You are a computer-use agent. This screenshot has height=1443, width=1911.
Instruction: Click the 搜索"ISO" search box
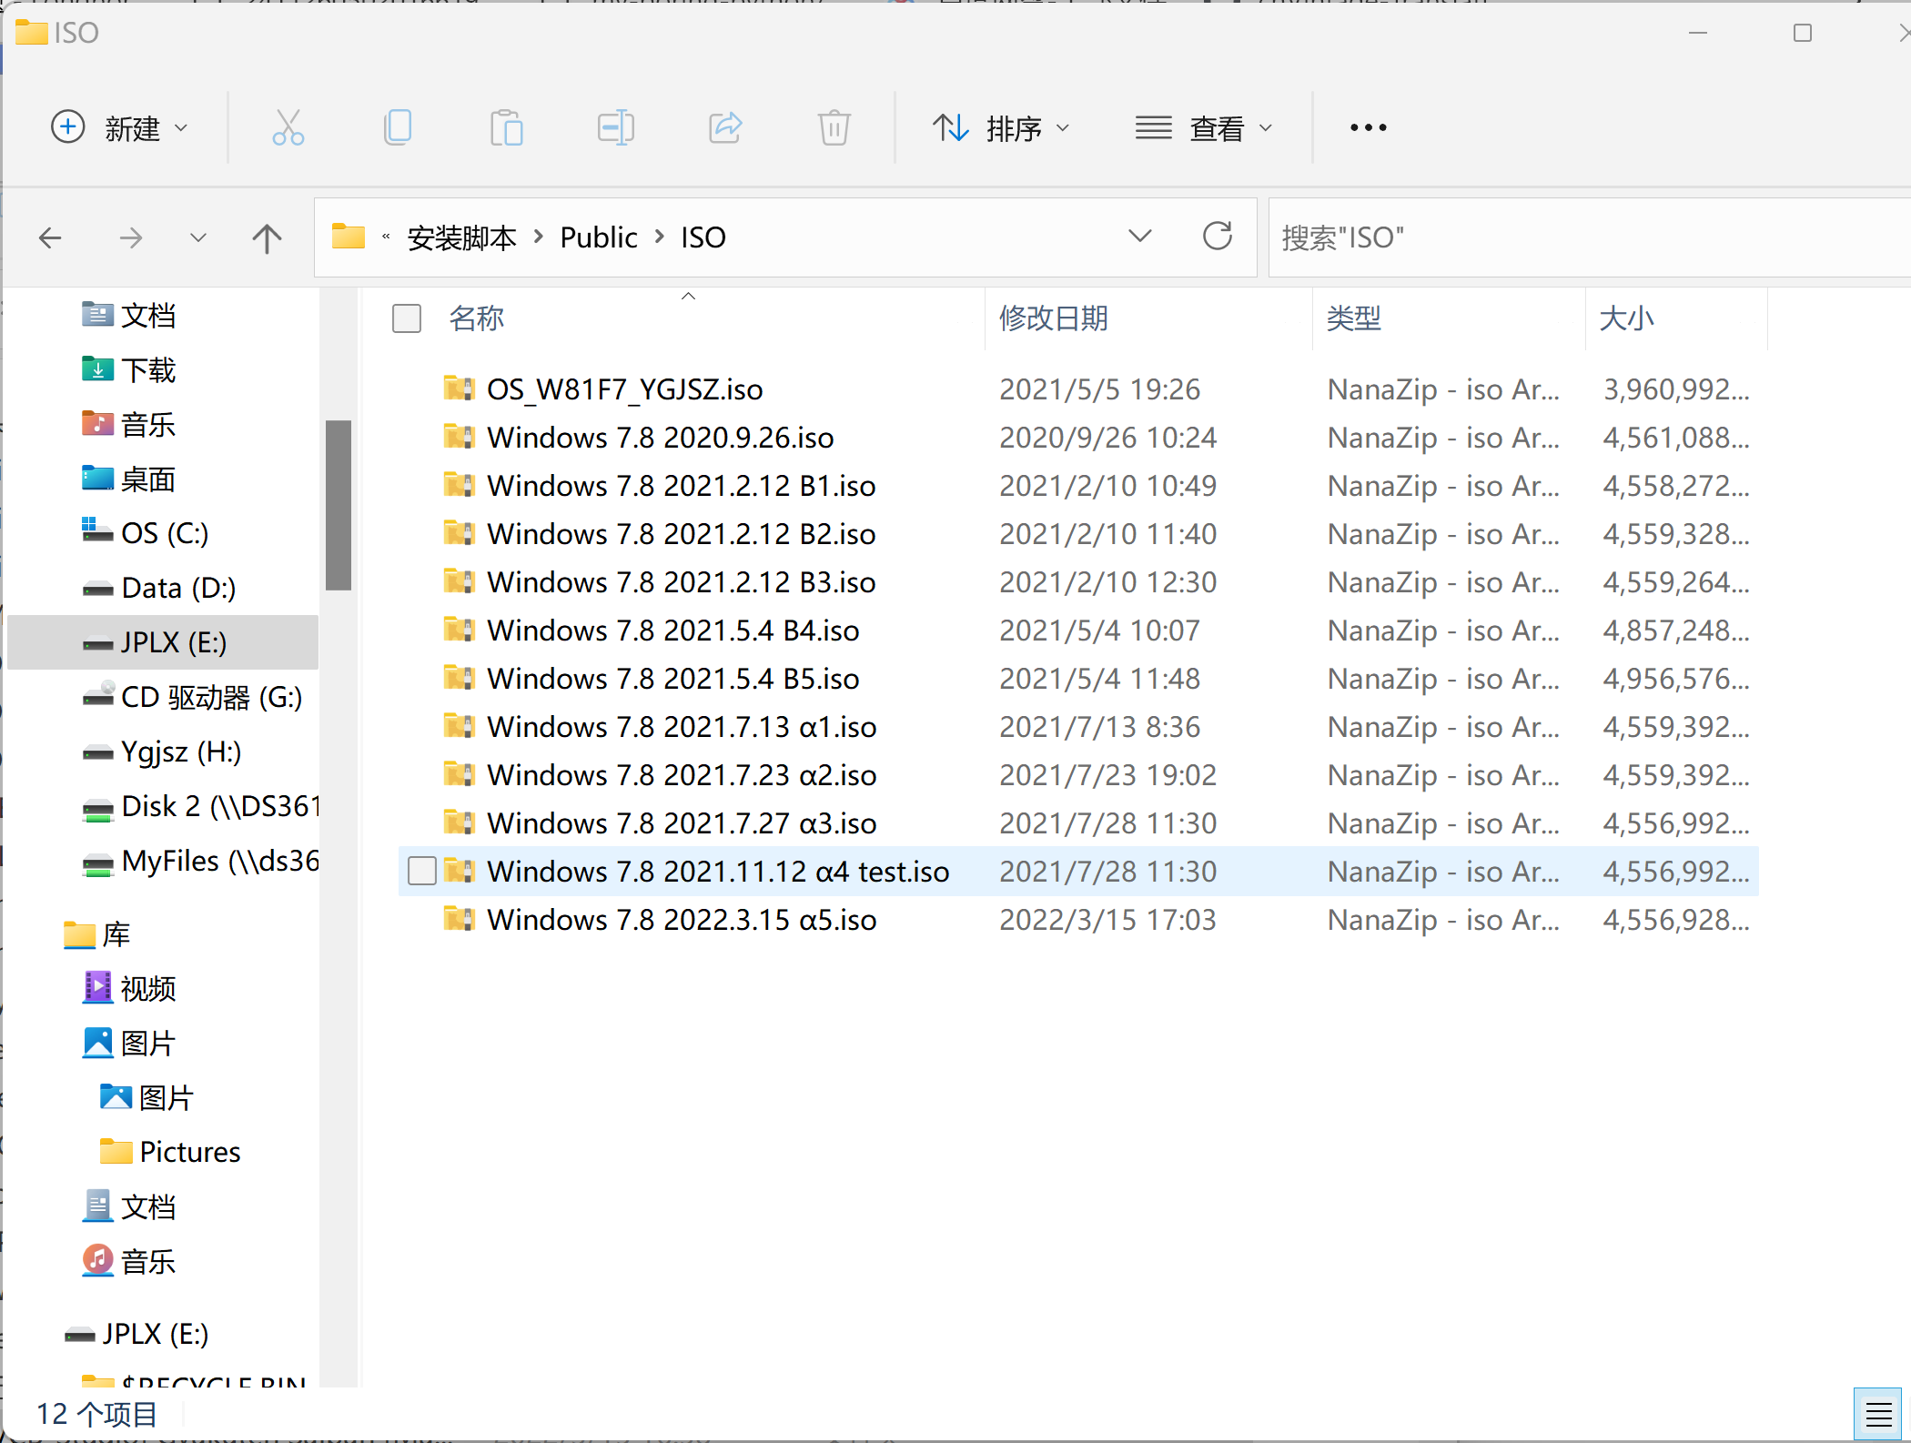point(1588,237)
